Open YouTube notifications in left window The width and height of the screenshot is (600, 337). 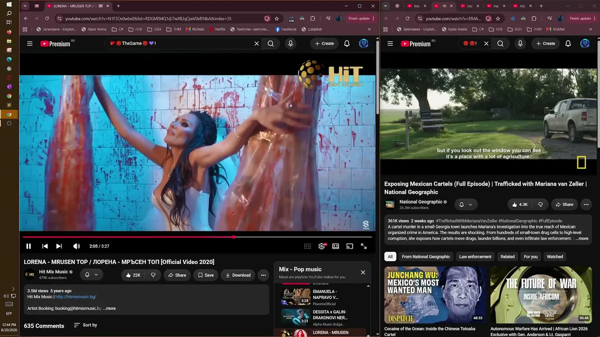coord(347,44)
